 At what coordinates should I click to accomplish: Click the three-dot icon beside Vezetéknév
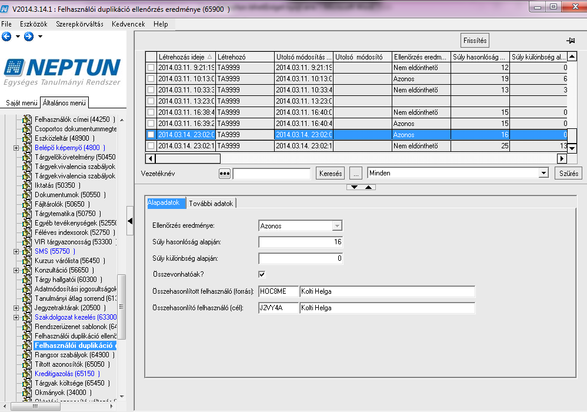tap(224, 174)
